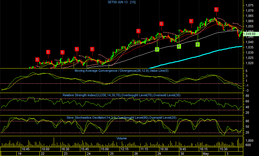Select the RSI scale value 60
The width and height of the screenshot is (259, 156).
[247, 101]
